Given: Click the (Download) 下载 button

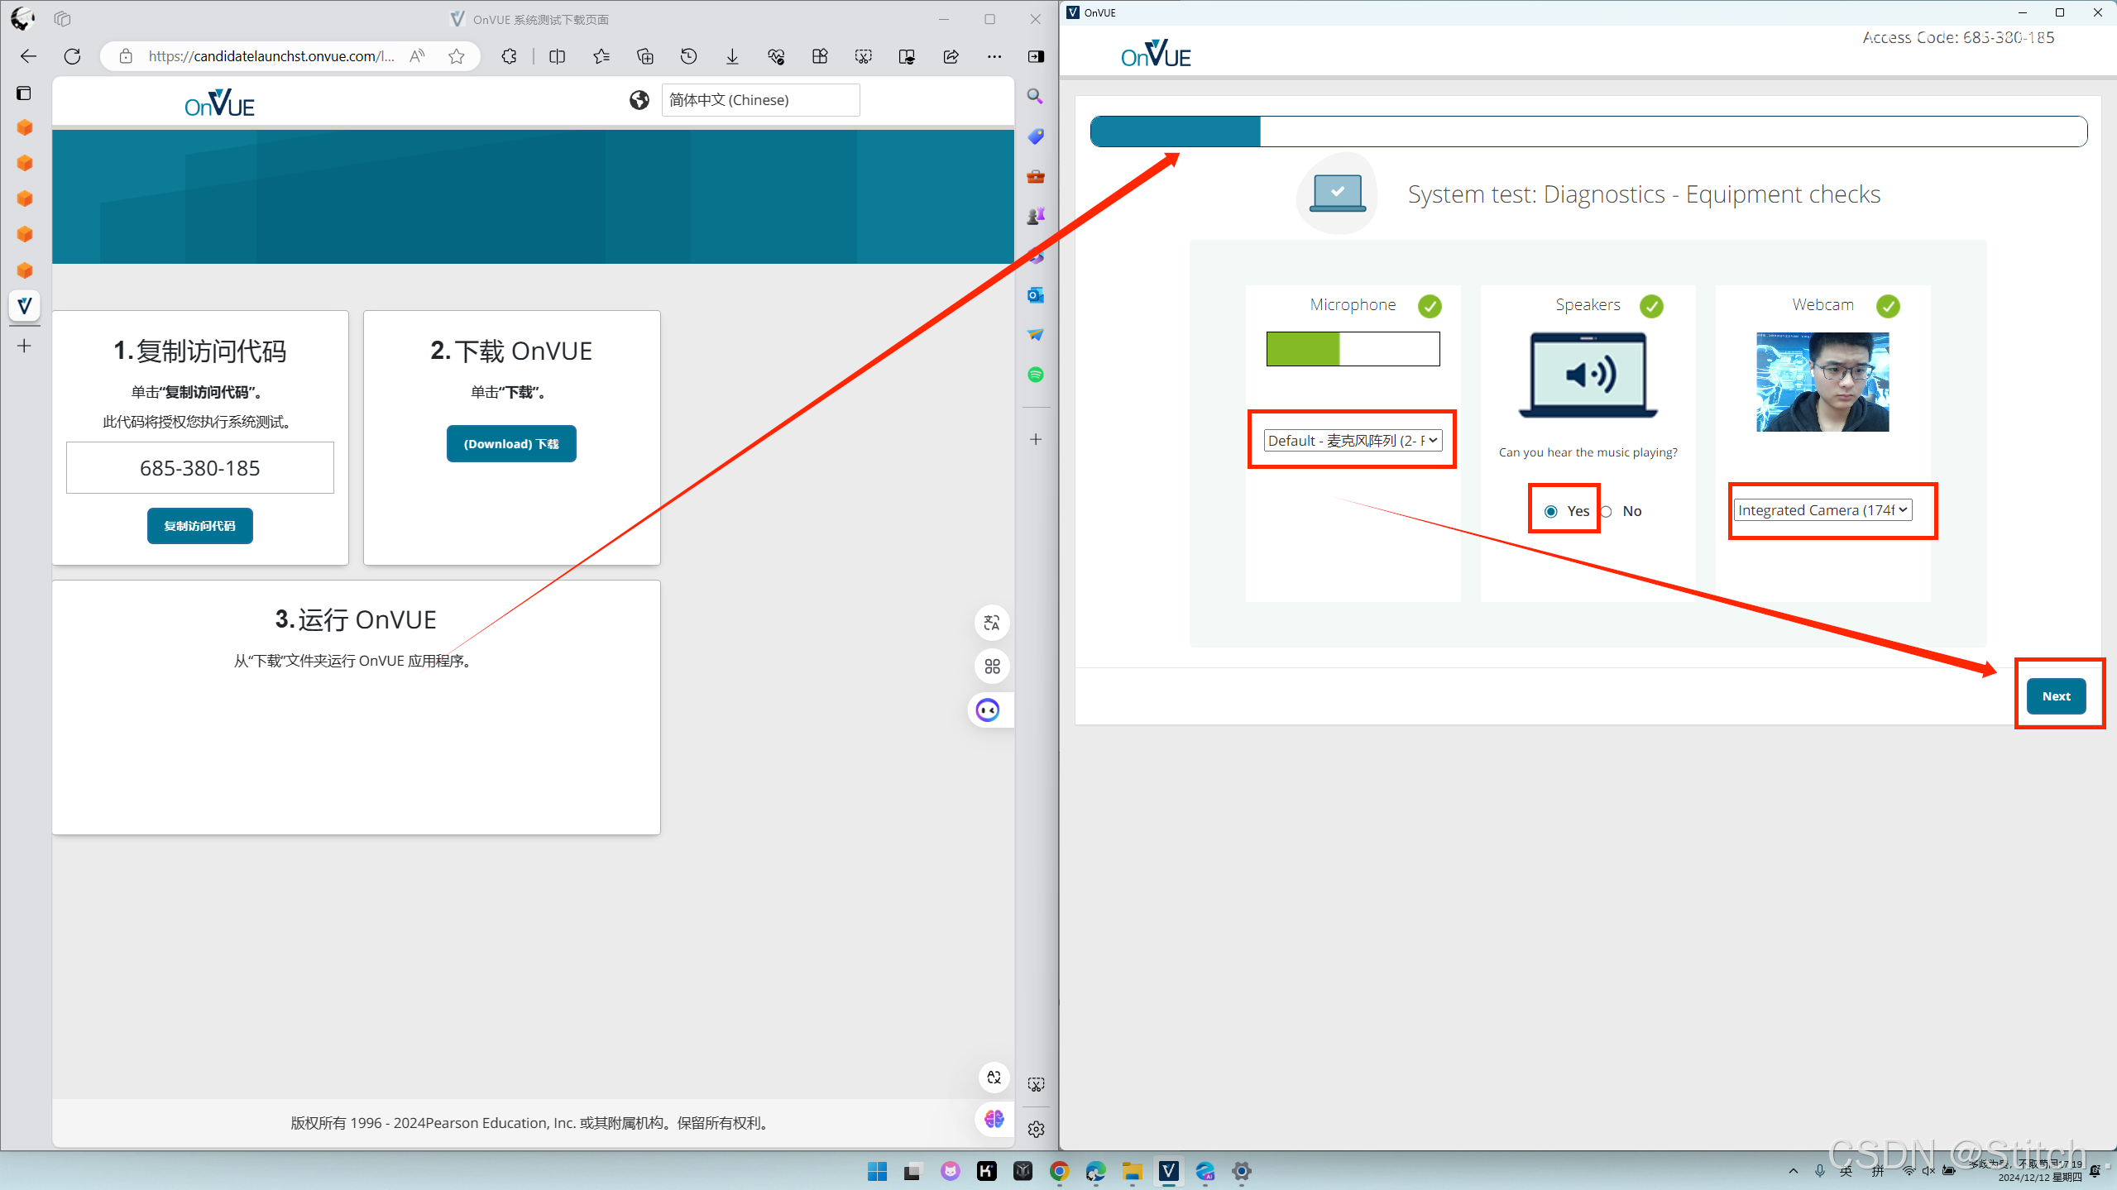Looking at the screenshot, I should point(511,444).
